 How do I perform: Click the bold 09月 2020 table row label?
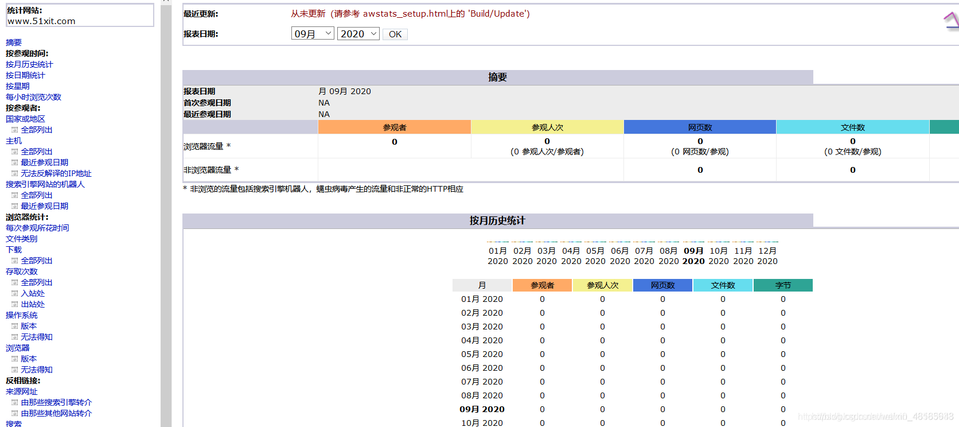coord(482,409)
